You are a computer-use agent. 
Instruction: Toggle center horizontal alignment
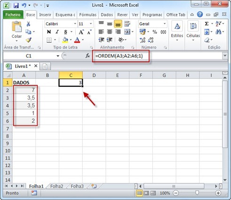click(110, 32)
